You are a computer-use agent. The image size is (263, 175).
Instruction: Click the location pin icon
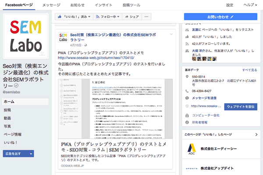click(187, 77)
